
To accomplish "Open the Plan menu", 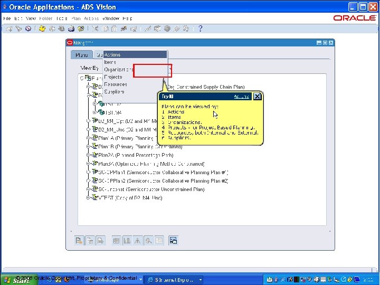I will pos(76,18).
